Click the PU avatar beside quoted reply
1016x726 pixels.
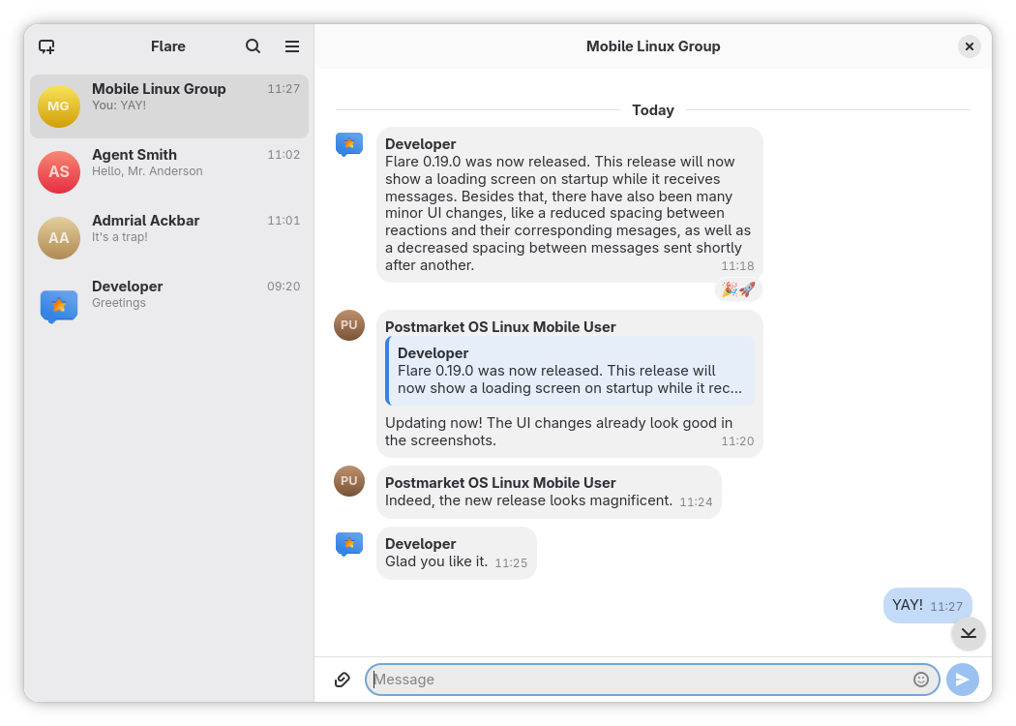tap(349, 325)
